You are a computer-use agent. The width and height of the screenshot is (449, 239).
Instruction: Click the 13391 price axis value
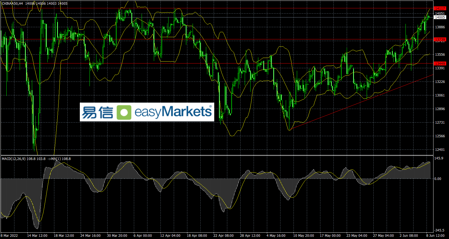[440, 68]
